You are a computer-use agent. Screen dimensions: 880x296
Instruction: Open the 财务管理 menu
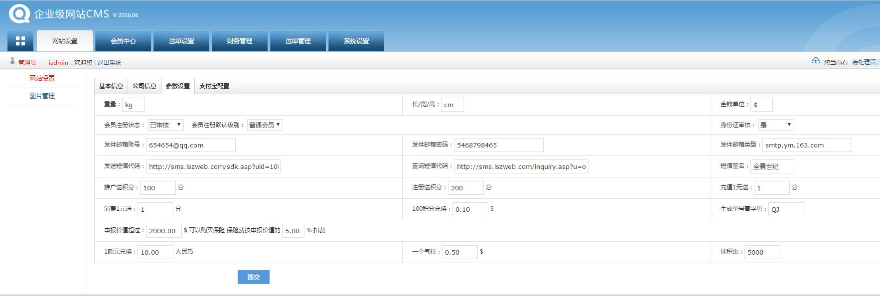240,41
